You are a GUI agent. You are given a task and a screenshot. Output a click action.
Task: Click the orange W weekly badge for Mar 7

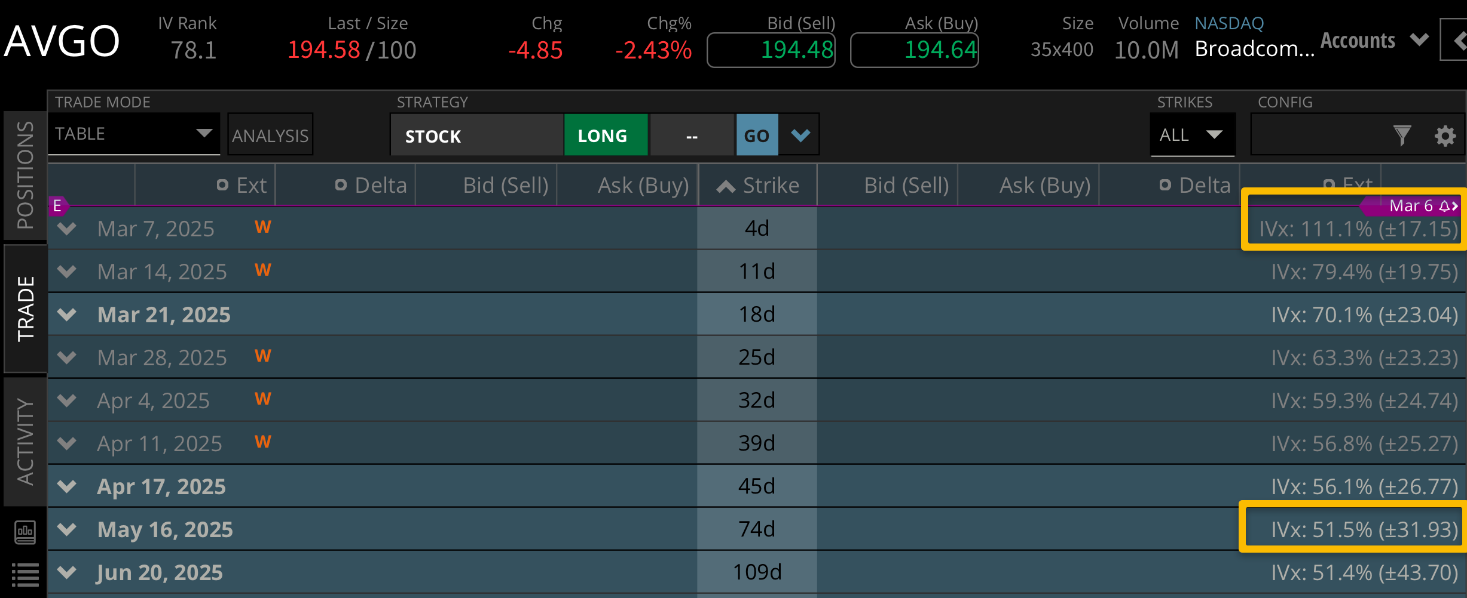click(263, 227)
